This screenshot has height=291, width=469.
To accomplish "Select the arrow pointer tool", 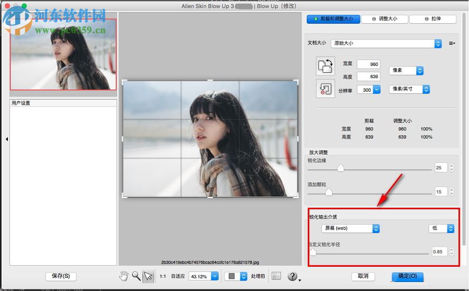I will coord(148,276).
